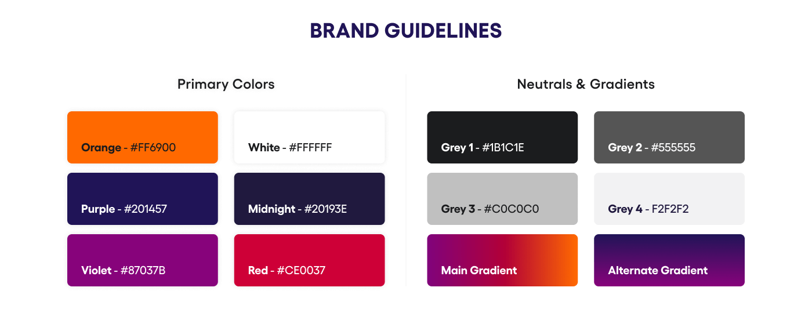Click the "Alternate Gradient" label text
Screen dimensions: 812x320
point(658,271)
